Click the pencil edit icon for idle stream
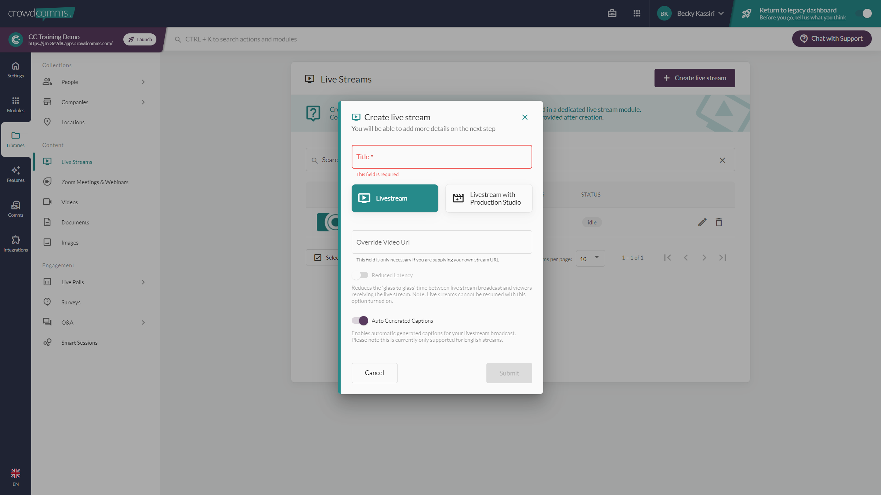The image size is (881, 495). click(702, 222)
